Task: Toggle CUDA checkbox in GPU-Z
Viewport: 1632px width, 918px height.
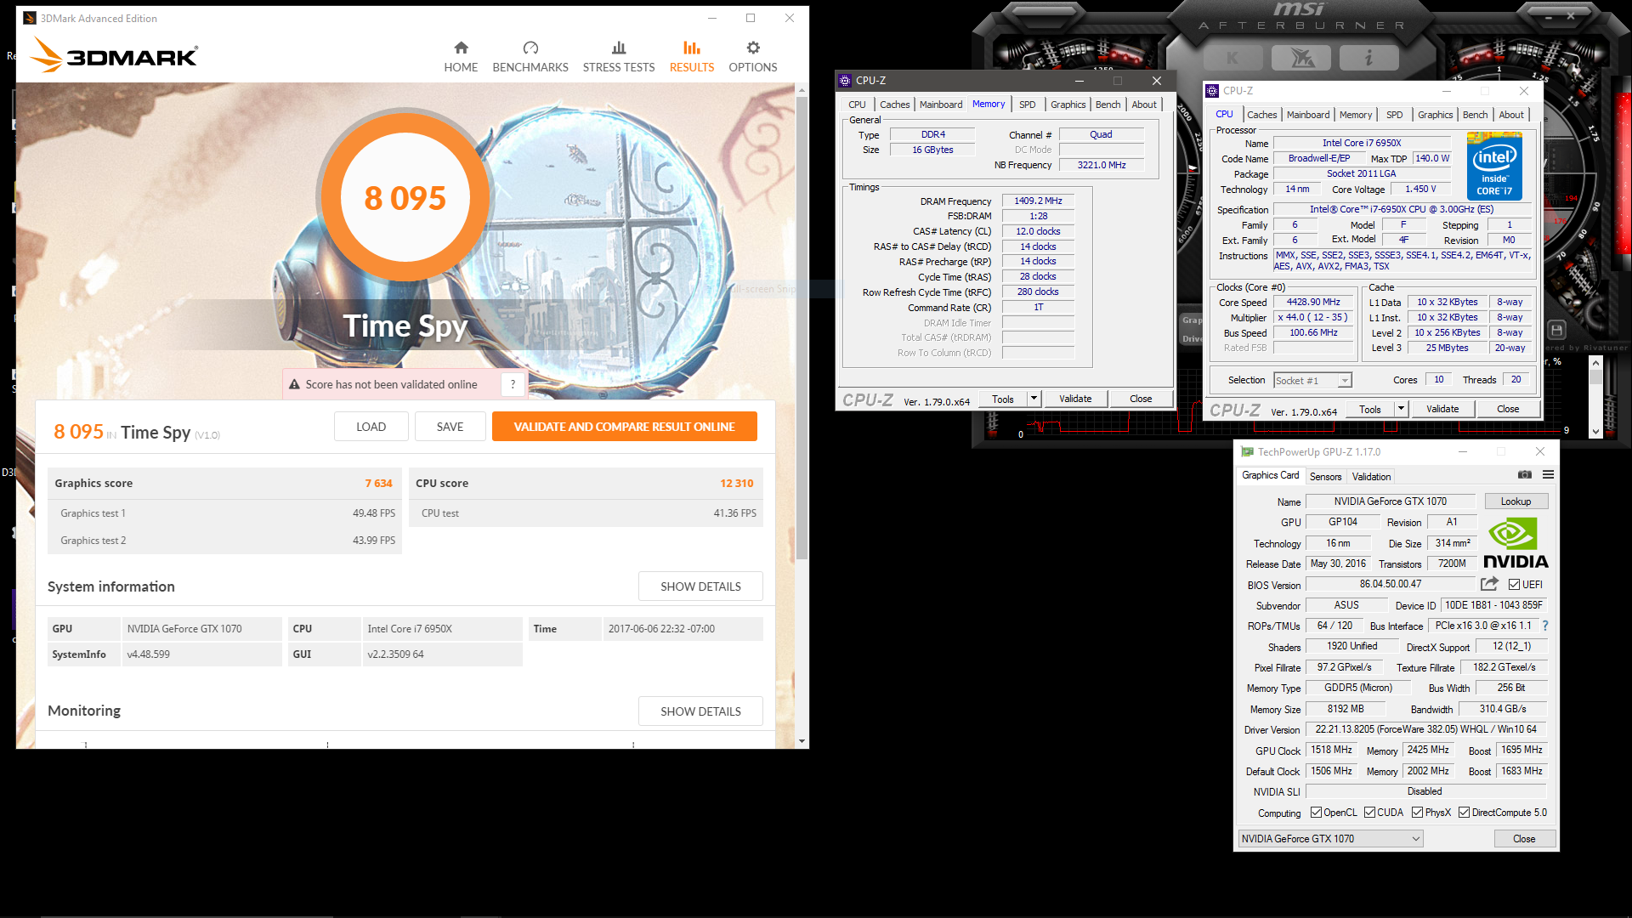Action: 1369,813
